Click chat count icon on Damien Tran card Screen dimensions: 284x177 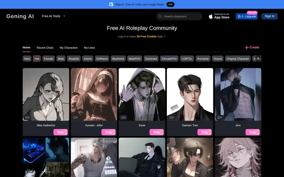pos(171,117)
